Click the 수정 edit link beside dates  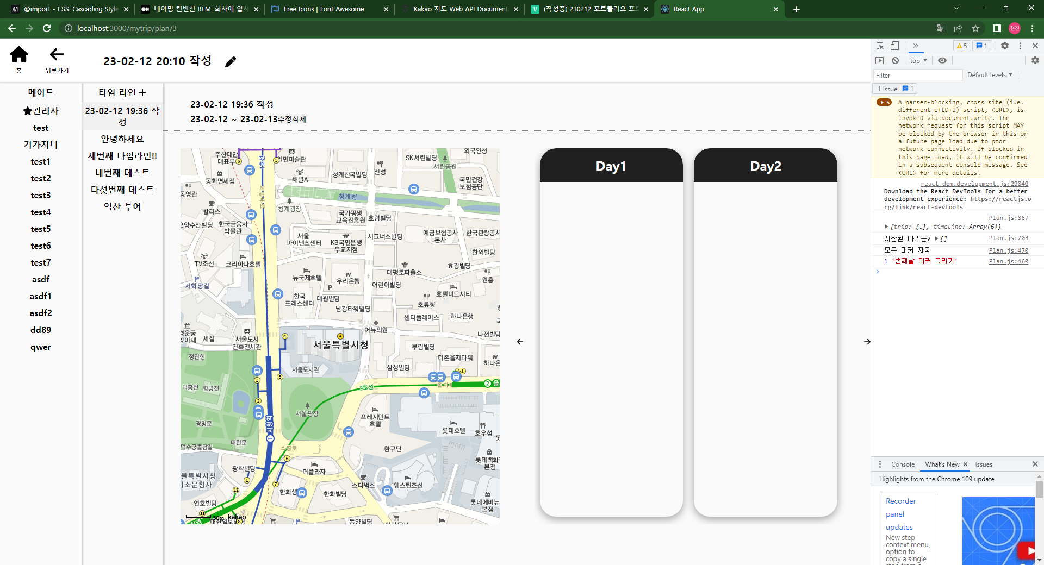coord(285,120)
